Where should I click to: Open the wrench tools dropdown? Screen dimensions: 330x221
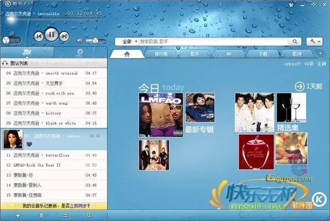[315, 42]
